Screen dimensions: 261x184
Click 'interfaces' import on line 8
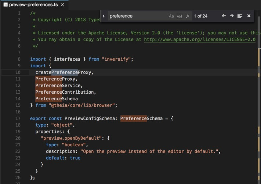pyautogui.click(x=67, y=59)
